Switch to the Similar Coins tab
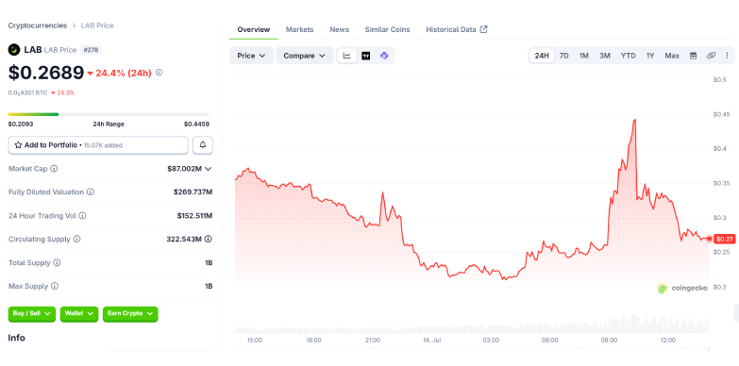 [x=387, y=29]
